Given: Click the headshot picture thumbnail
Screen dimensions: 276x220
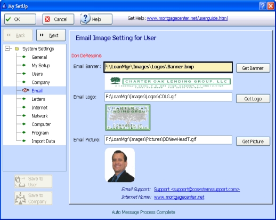Looking at the screenshot, I should click(120, 165).
